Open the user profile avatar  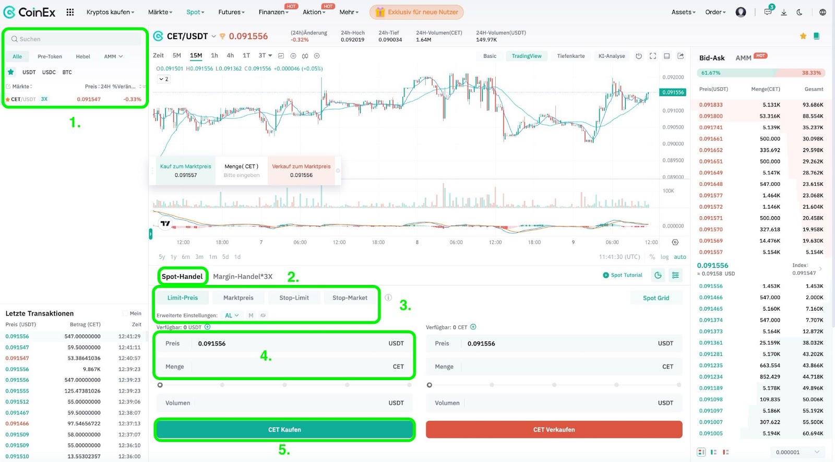(x=741, y=12)
